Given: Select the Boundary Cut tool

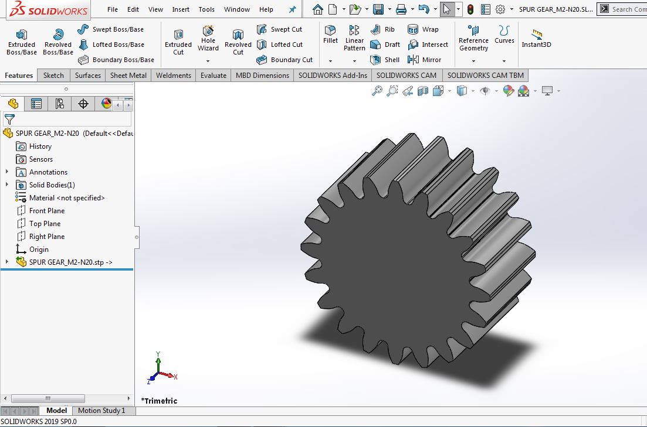Looking at the screenshot, I should point(284,60).
